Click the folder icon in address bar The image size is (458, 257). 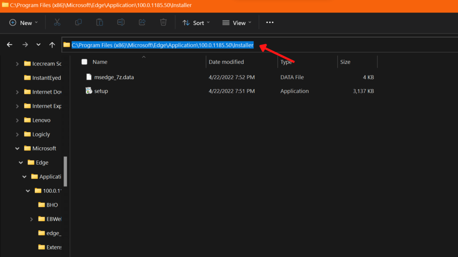coord(67,45)
